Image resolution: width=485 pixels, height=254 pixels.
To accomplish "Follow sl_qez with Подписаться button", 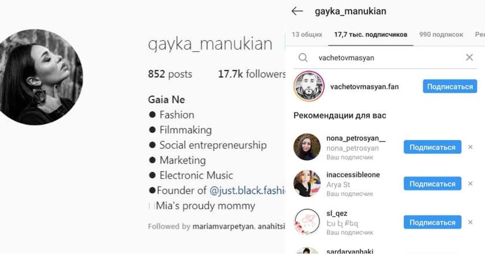I will [x=432, y=222].
